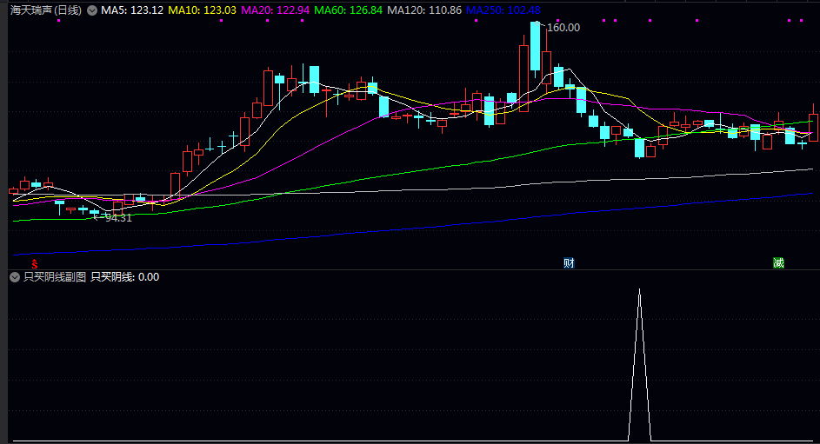Image resolution: width=820 pixels, height=444 pixels.
Task: Click the 94.31 low price annotation
Action: pyautogui.click(x=118, y=218)
